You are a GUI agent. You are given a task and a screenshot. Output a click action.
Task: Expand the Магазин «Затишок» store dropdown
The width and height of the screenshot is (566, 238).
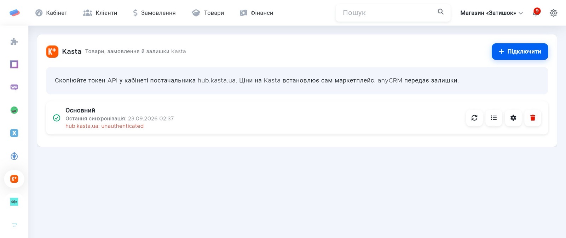[491, 13]
